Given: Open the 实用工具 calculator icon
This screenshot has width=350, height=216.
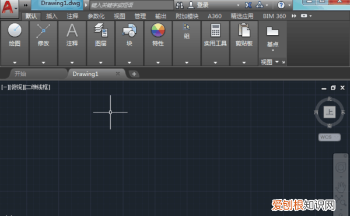Looking at the screenshot, I should click(215, 30).
